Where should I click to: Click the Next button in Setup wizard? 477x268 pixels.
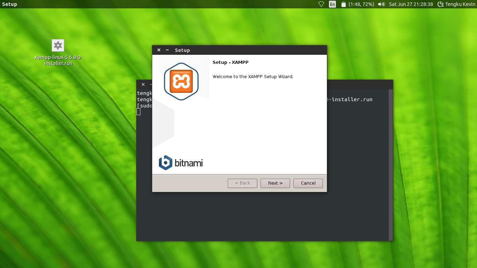click(275, 183)
